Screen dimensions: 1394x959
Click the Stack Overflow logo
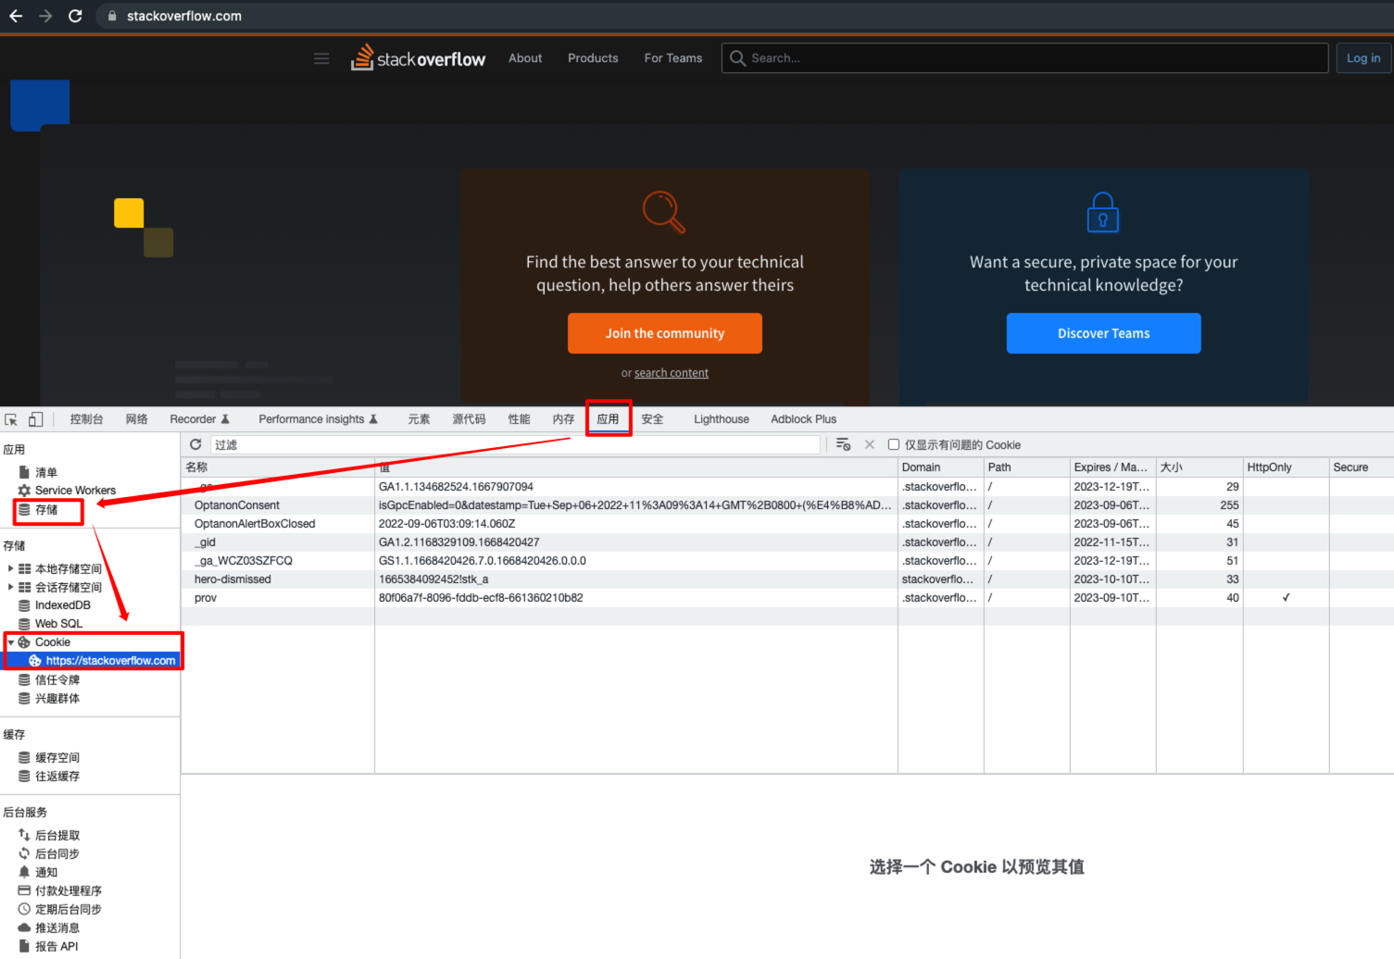tap(418, 57)
